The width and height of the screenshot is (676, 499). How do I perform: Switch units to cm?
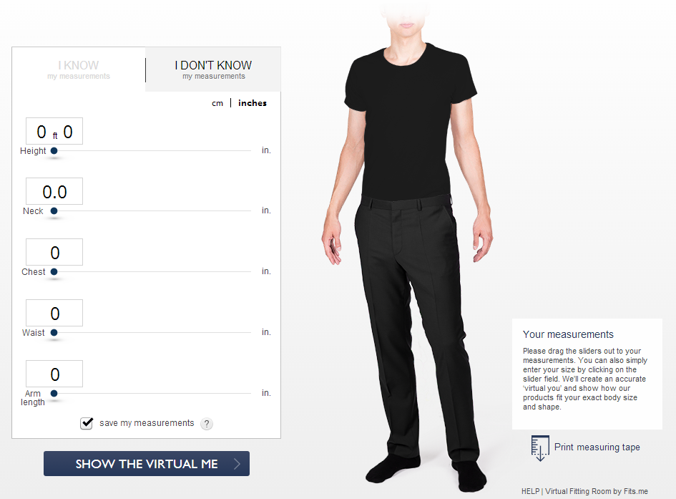click(217, 103)
